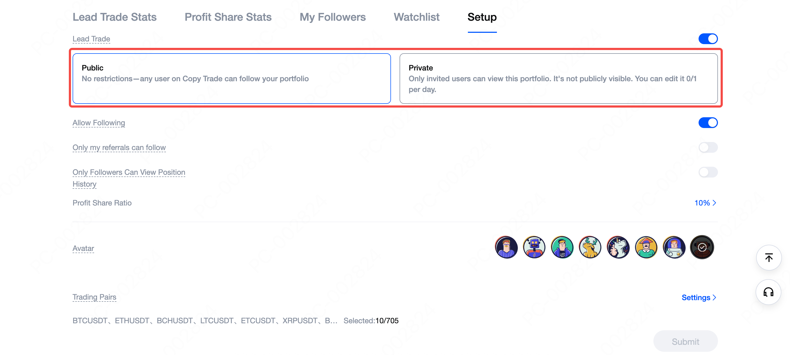Pick the avatar with glasses and striped shirt
Image resolution: width=790 pixels, height=355 pixels.
coord(506,247)
